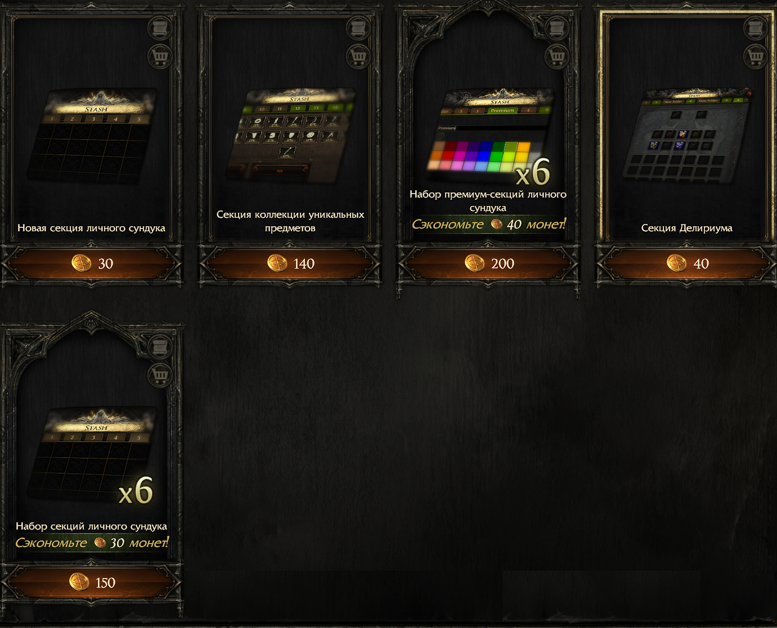The width and height of the screenshot is (777, 628).
Task: Add Набор премиум-секций личного сундука to cart
Action: point(556,56)
